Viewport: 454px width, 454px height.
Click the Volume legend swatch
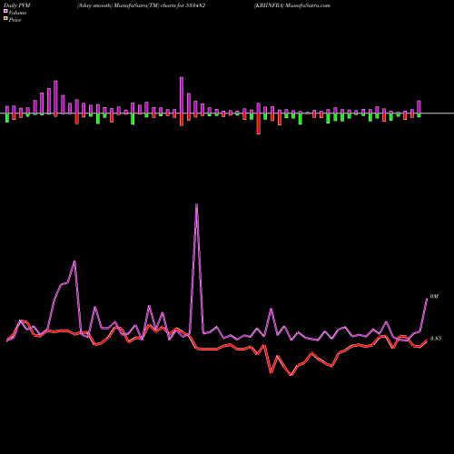5,11
